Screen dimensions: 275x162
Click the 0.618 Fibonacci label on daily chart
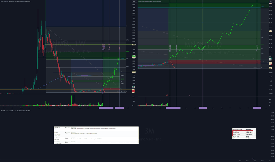coord(262,44)
